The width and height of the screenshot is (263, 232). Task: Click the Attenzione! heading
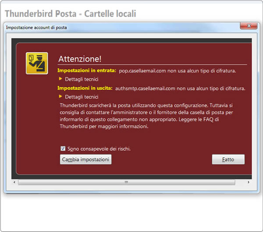point(80,59)
